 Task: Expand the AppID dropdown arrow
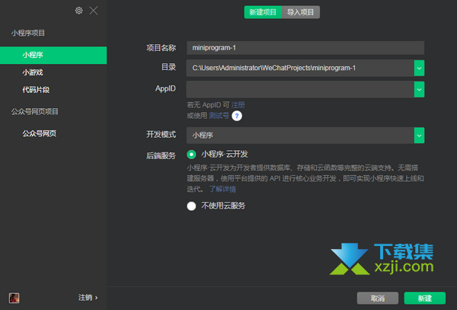(419, 89)
